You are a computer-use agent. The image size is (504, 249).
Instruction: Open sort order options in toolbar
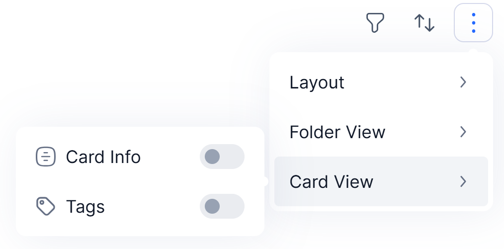pyautogui.click(x=424, y=23)
